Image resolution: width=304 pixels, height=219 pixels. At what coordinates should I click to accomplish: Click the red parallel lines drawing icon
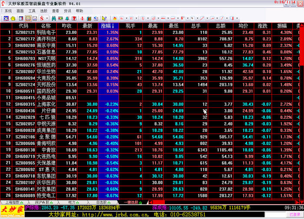(153, 18)
